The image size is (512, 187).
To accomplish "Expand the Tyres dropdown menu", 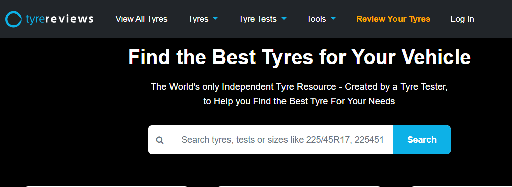I will (203, 19).
